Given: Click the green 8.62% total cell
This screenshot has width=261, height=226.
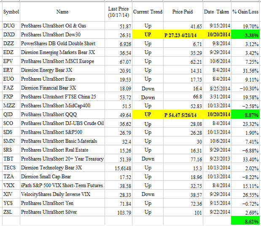Looking at the screenshot, I should click(245, 221).
